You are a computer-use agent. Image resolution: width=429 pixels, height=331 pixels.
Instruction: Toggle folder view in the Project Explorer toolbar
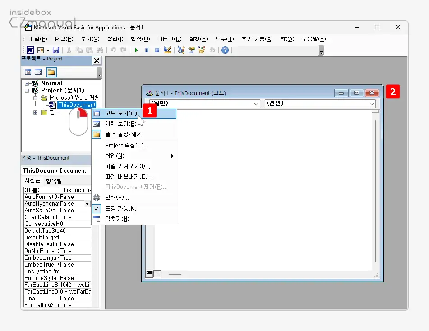[x=51, y=72]
